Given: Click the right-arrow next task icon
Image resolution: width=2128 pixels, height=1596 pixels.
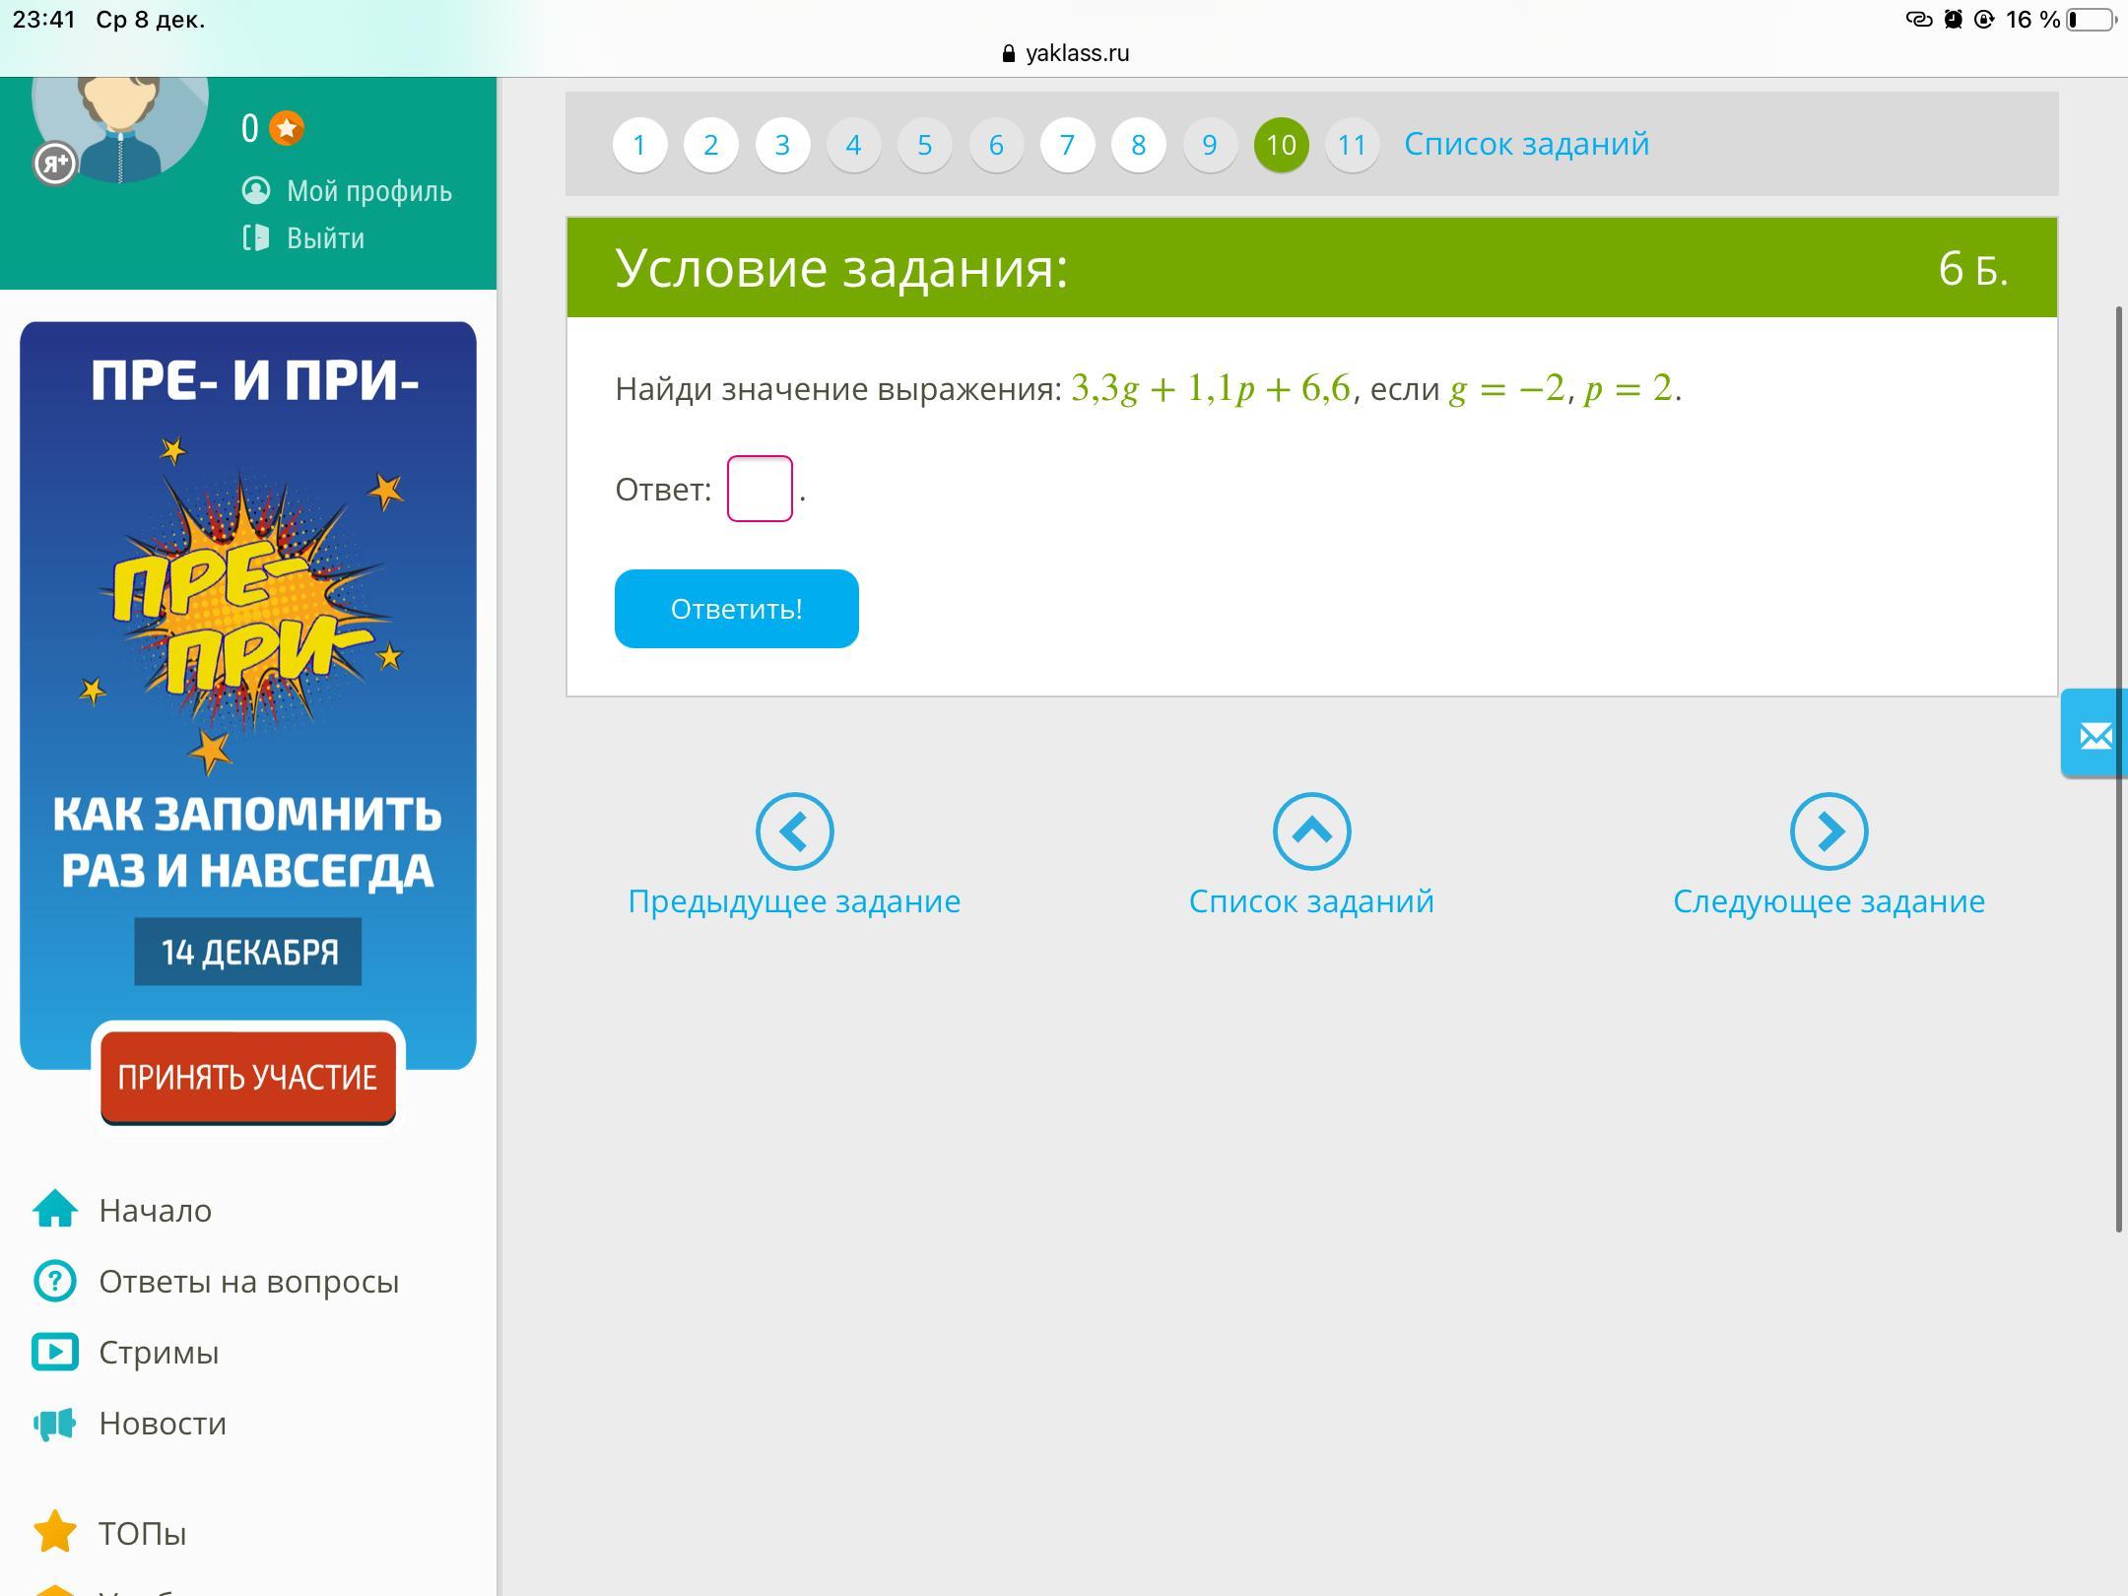Looking at the screenshot, I should point(1829,831).
